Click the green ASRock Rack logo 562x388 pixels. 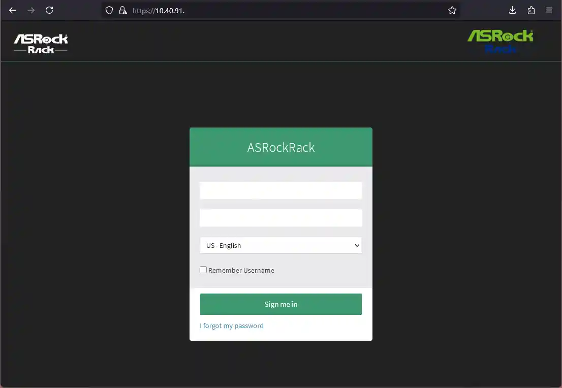pyautogui.click(x=501, y=41)
